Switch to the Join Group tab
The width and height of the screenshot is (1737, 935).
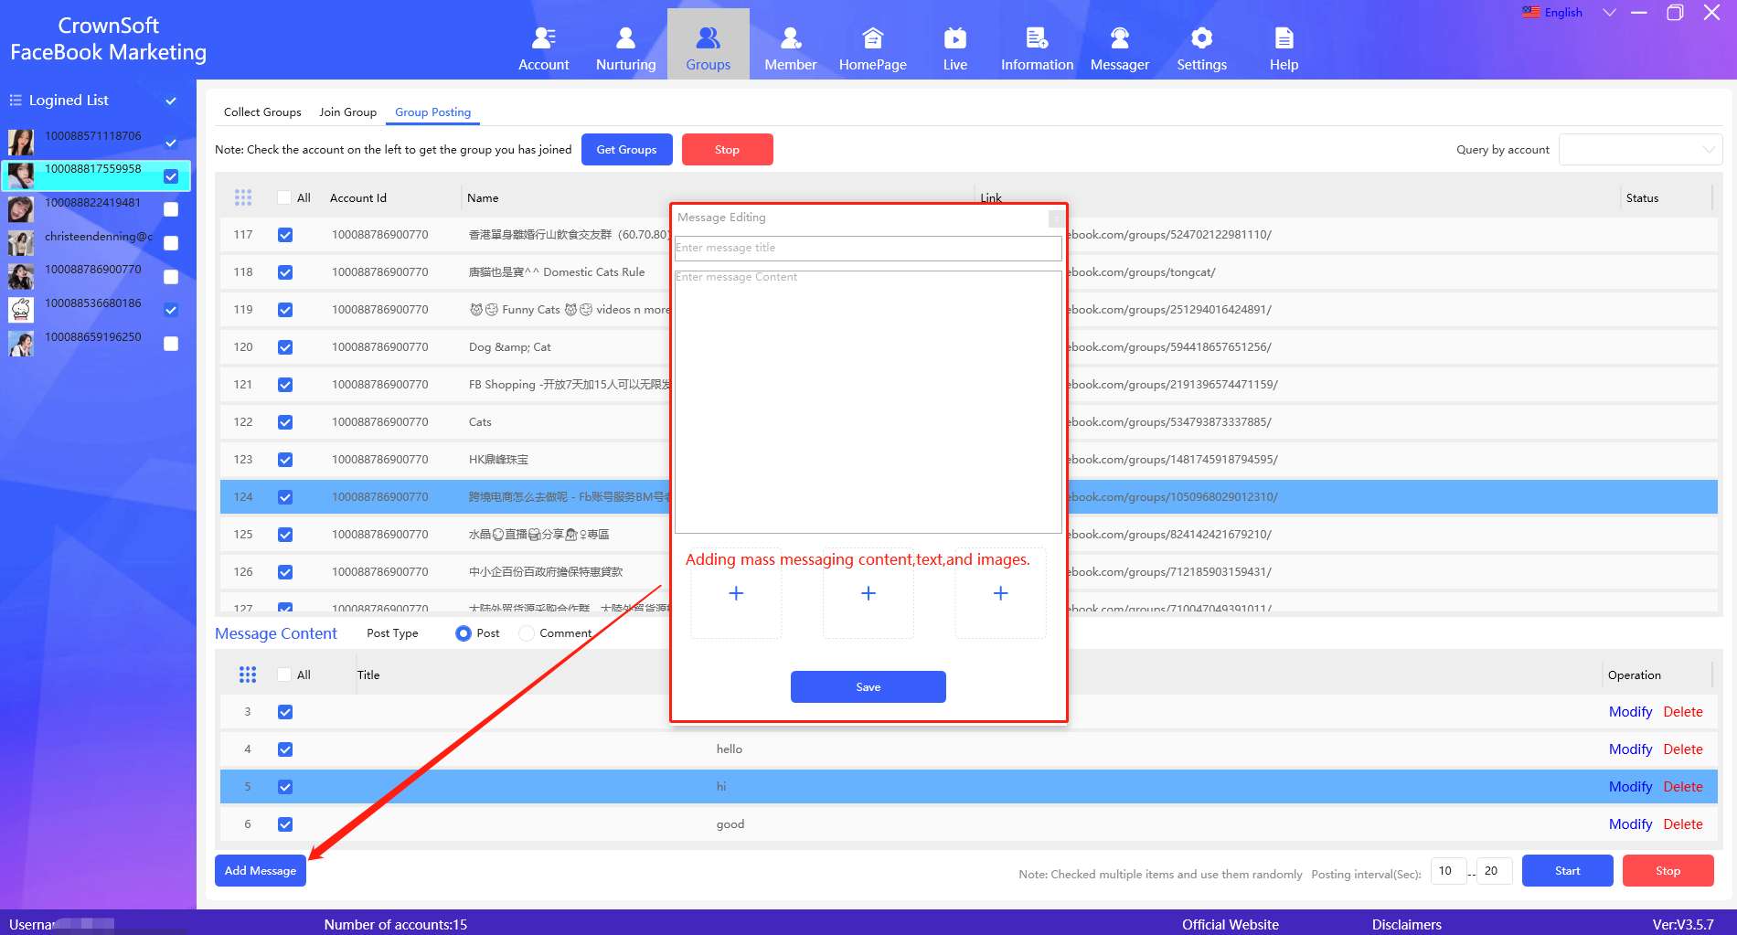coord(347,112)
